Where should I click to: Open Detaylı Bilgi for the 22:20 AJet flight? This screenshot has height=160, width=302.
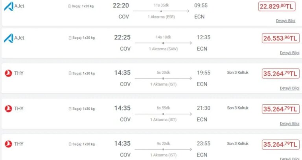tap(285, 21)
